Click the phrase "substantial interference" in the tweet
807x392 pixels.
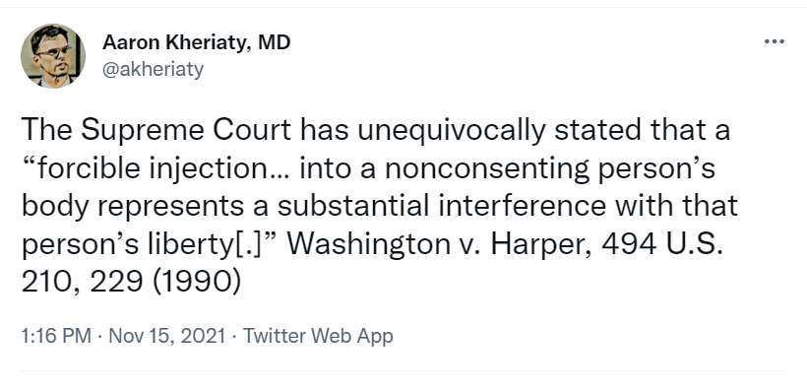[442, 207]
